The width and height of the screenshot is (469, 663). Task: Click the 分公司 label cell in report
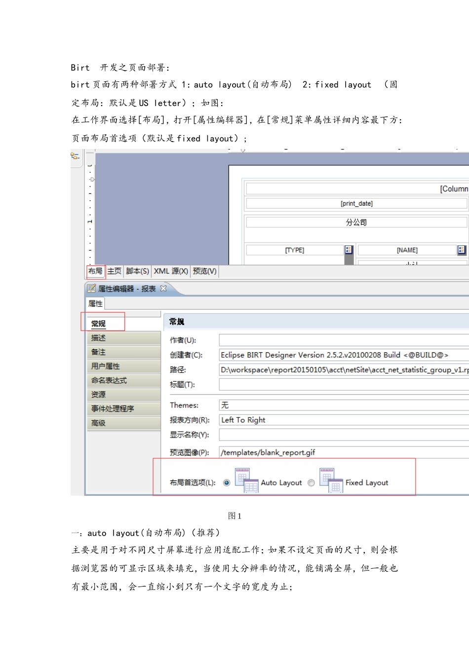[x=356, y=222]
